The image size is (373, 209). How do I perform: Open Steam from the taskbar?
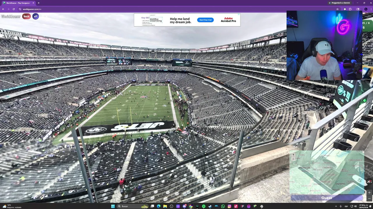[210, 206]
